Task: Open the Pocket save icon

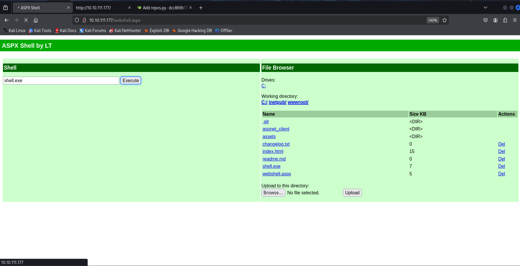Action: [486, 20]
